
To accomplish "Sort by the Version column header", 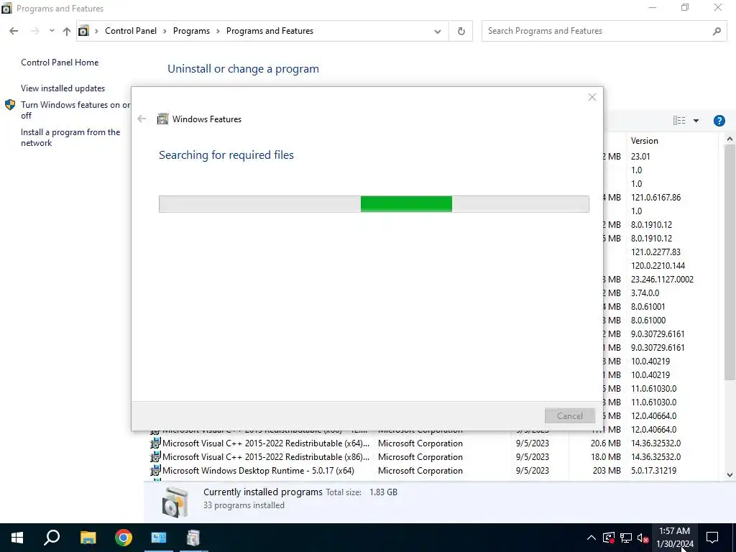I will pos(645,141).
